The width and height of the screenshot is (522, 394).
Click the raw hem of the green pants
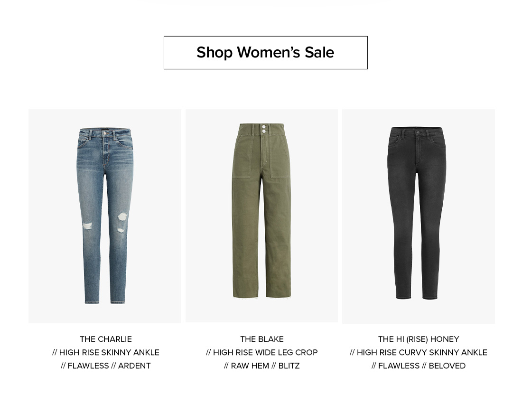[262, 296]
